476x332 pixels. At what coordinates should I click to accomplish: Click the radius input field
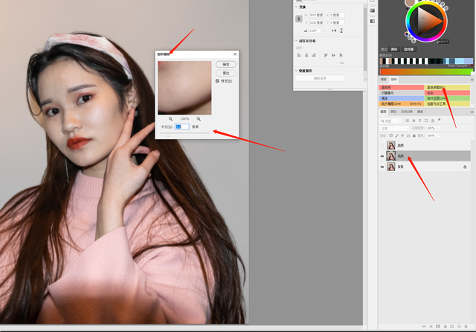182,127
